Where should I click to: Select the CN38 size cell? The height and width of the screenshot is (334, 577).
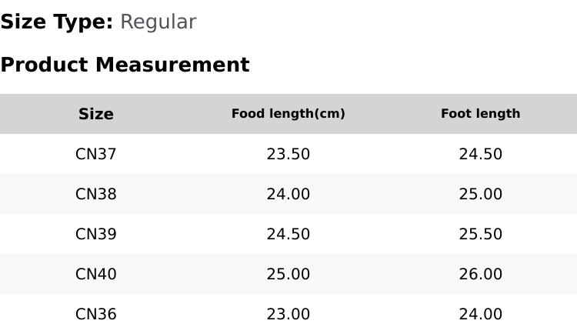click(96, 194)
